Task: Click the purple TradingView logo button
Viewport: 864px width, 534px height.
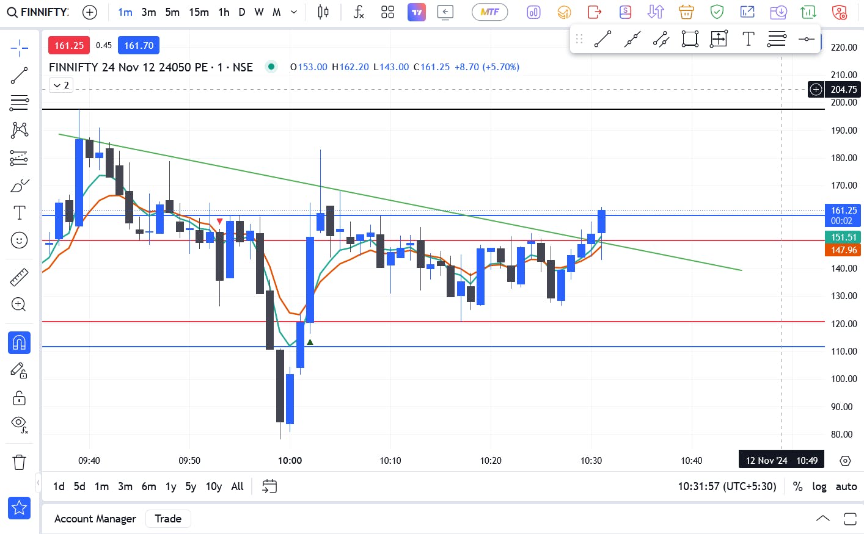Action: 417,12
